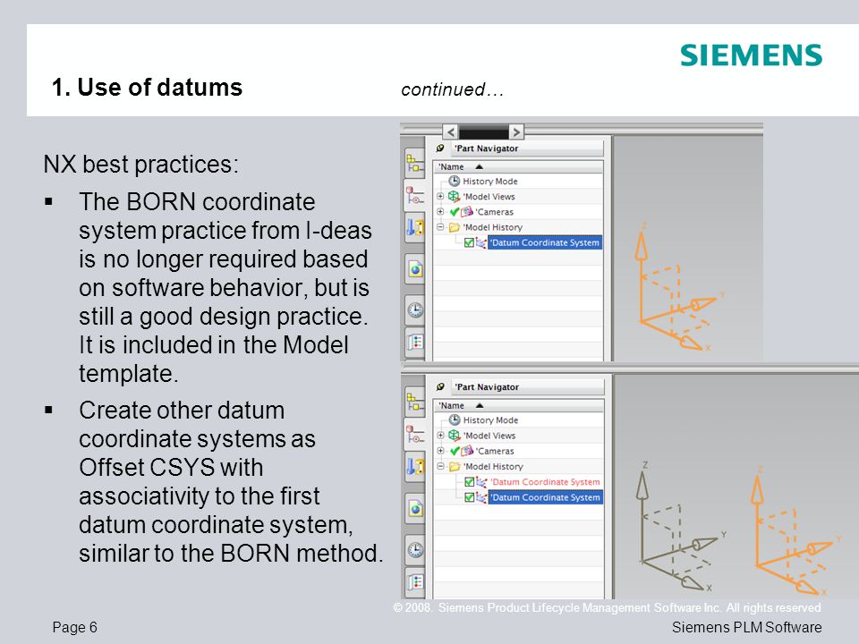859x644 pixels.
Task: Click 'Cameras camera icon in upper navigator
Action: pyautogui.click(x=467, y=211)
